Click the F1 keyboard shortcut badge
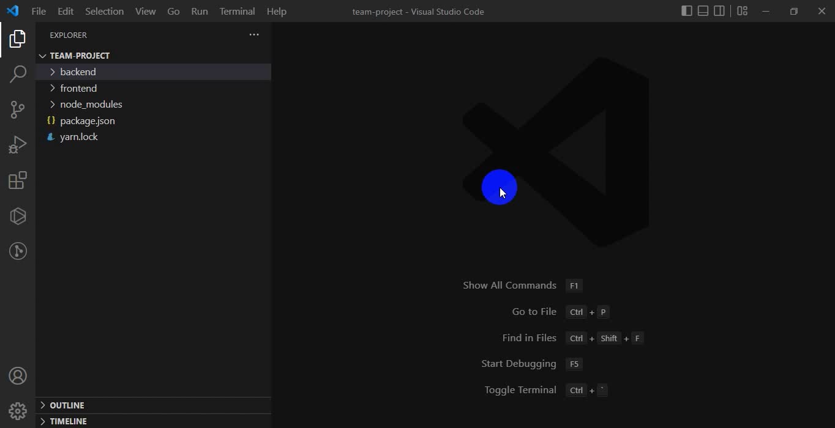835x428 pixels. (574, 286)
